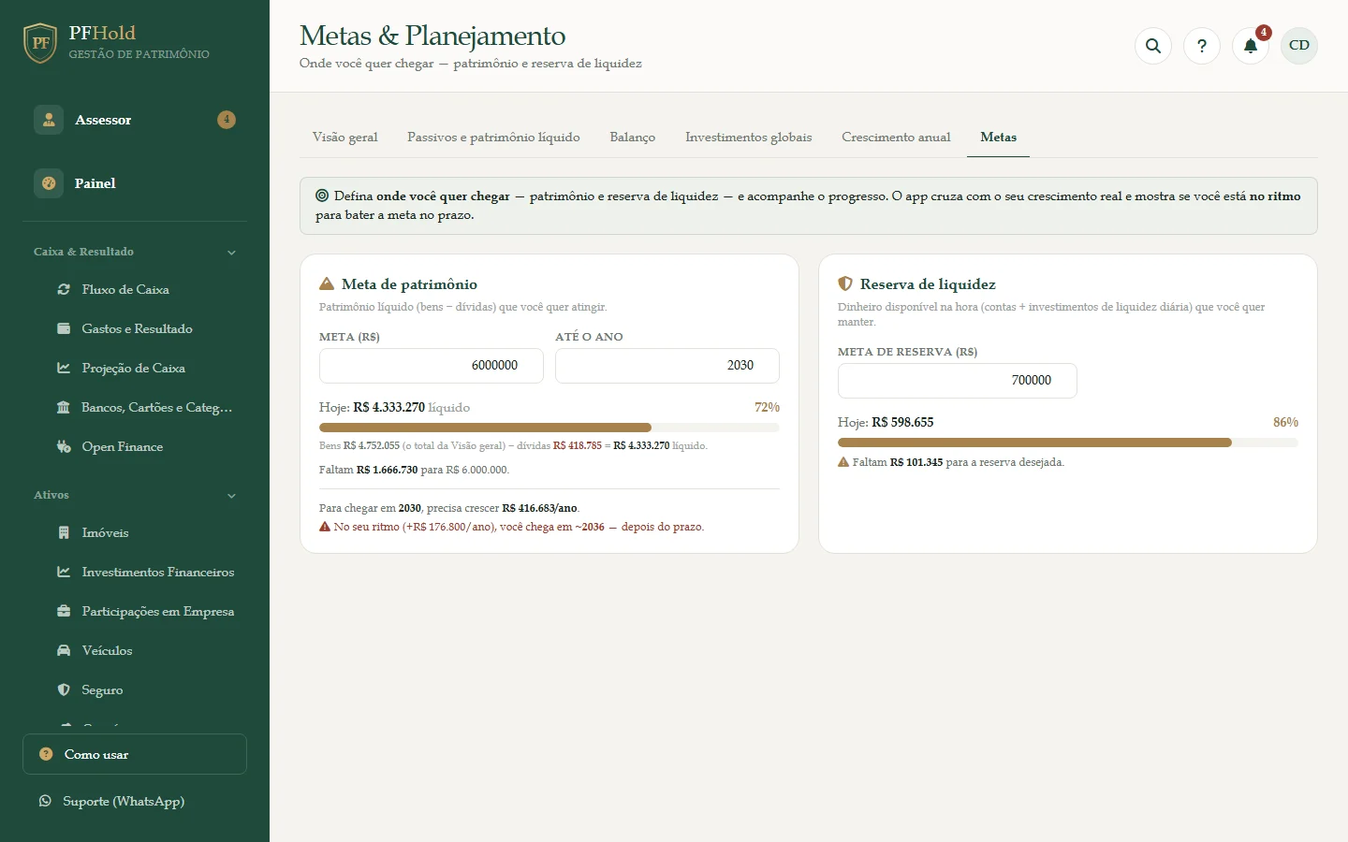Click Reserva de liquidez heading
The width and height of the screenshot is (1348, 842).
pos(928,284)
